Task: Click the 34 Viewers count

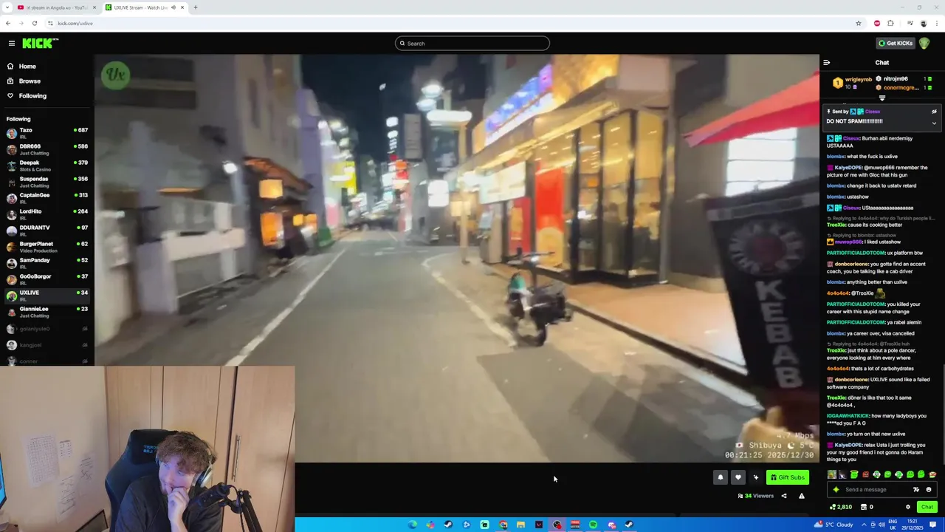Action: coord(755,496)
